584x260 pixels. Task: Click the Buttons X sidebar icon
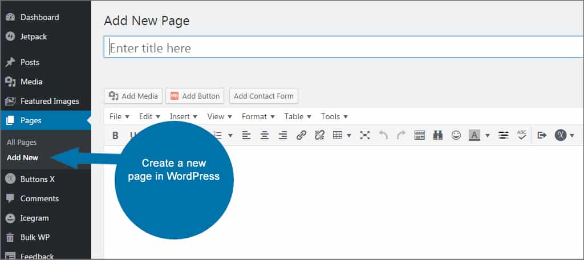[10, 179]
